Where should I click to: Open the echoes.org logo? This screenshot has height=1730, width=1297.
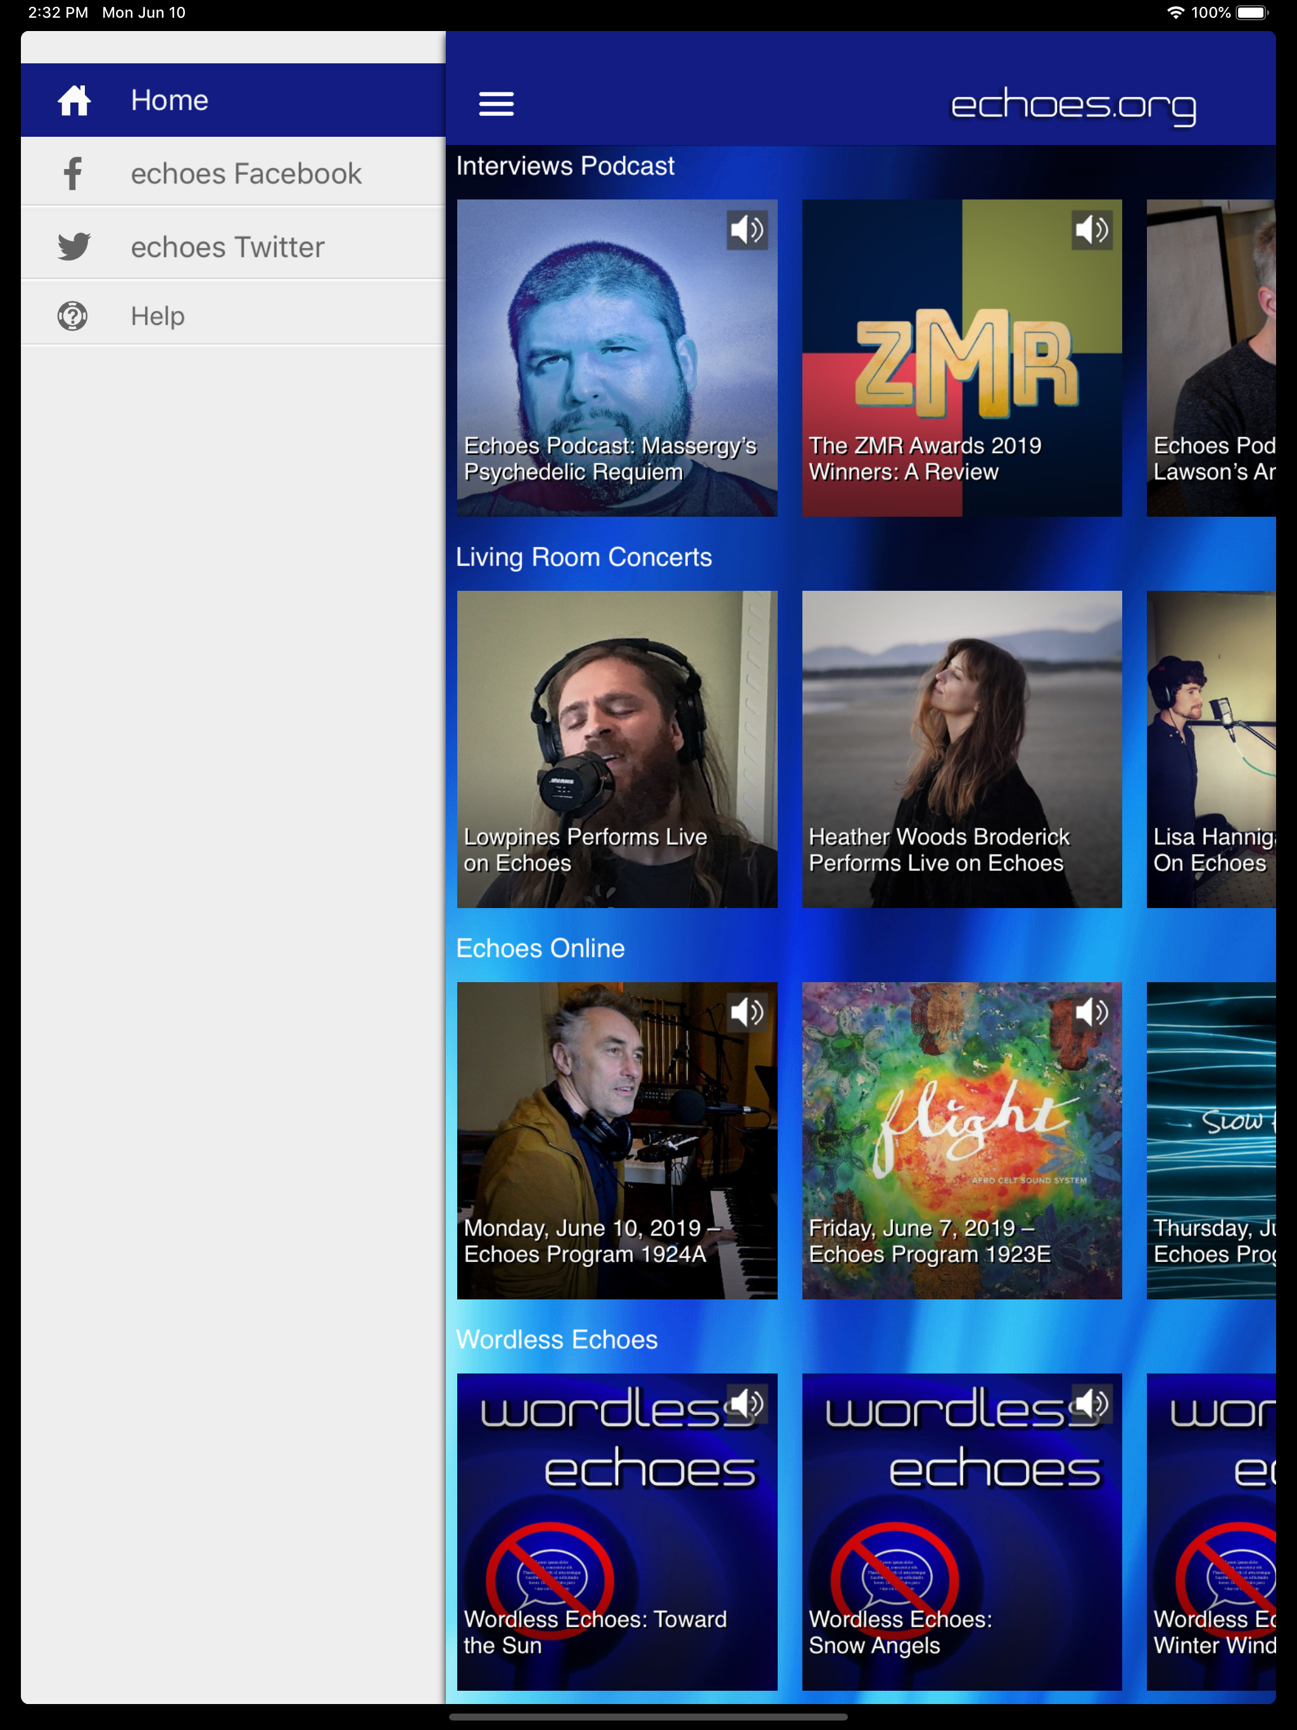(x=1073, y=106)
